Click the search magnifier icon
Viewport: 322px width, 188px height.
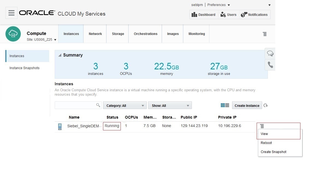coord(98,105)
